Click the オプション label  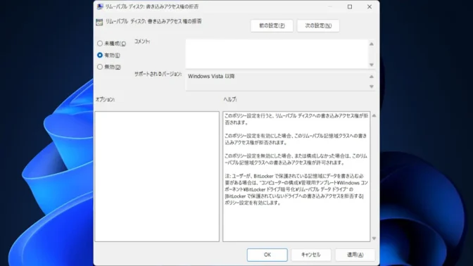pyautogui.click(x=105, y=99)
